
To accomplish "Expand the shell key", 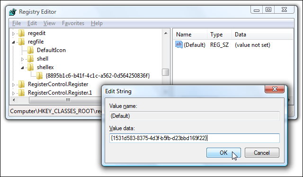I will (x=22, y=59).
